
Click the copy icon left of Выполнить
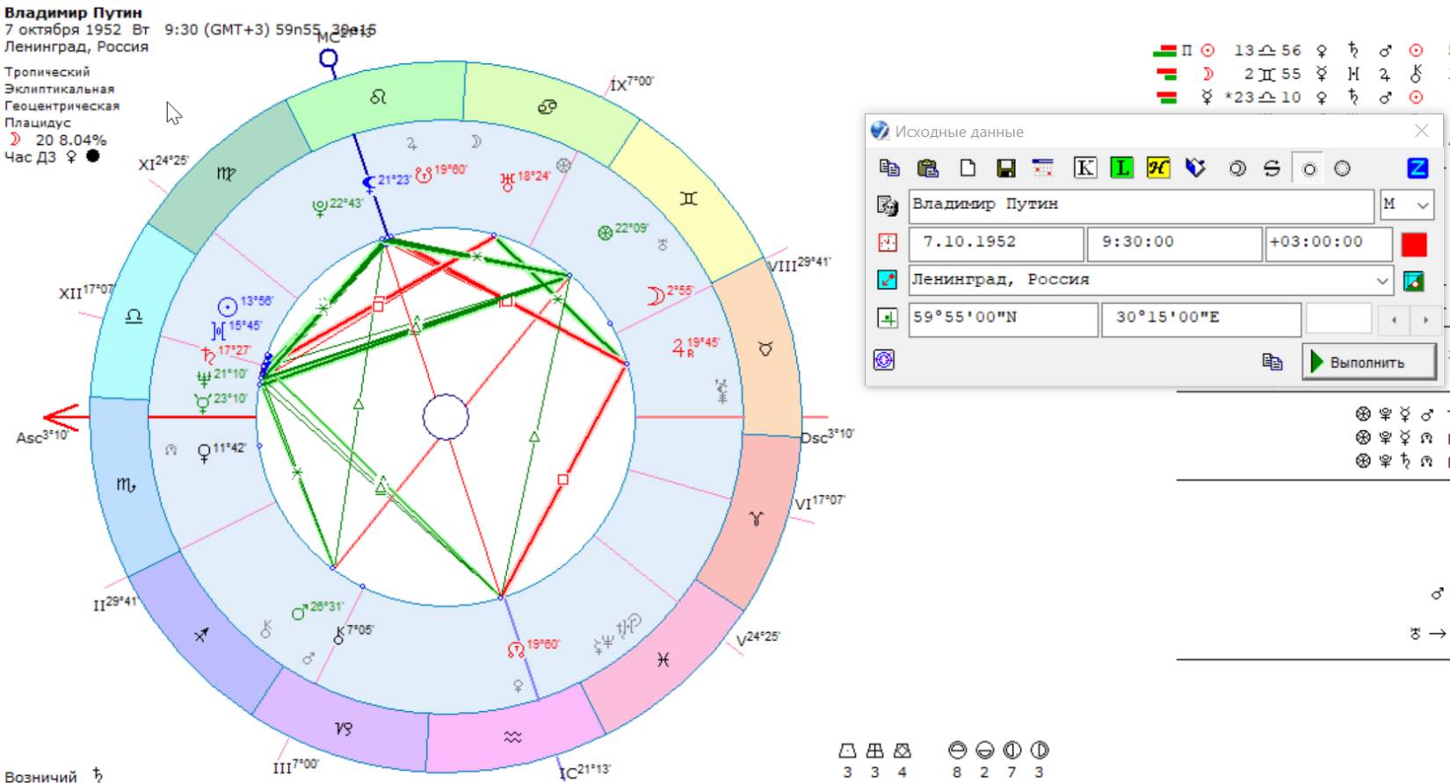(x=1272, y=362)
